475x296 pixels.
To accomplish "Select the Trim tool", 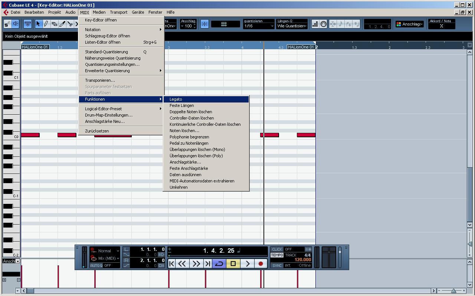I will pyautogui.click(x=62, y=24).
